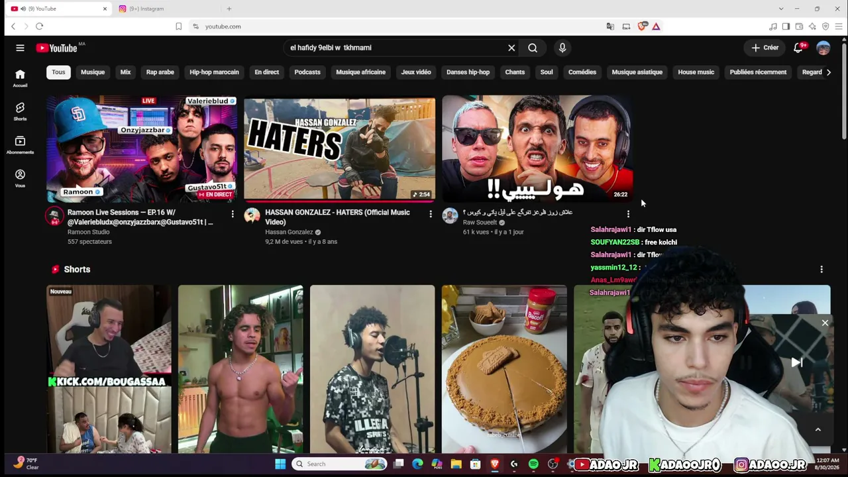Select the Musique africaine filter chip
Screen dimensions: 848x477
(361, 72)
